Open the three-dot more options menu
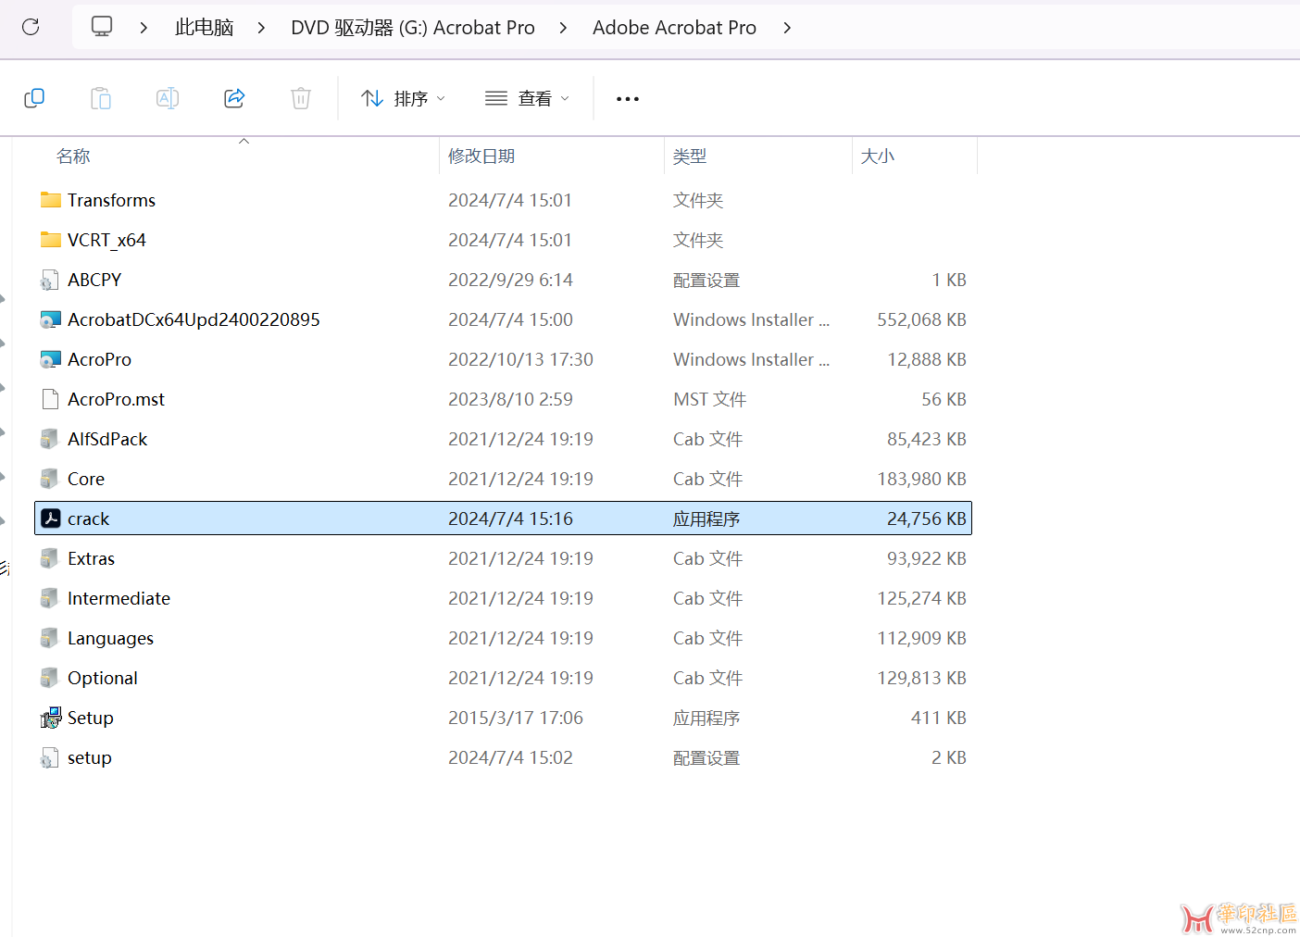The width and height of the screenshot is (1300, 937). click(628, 99)
